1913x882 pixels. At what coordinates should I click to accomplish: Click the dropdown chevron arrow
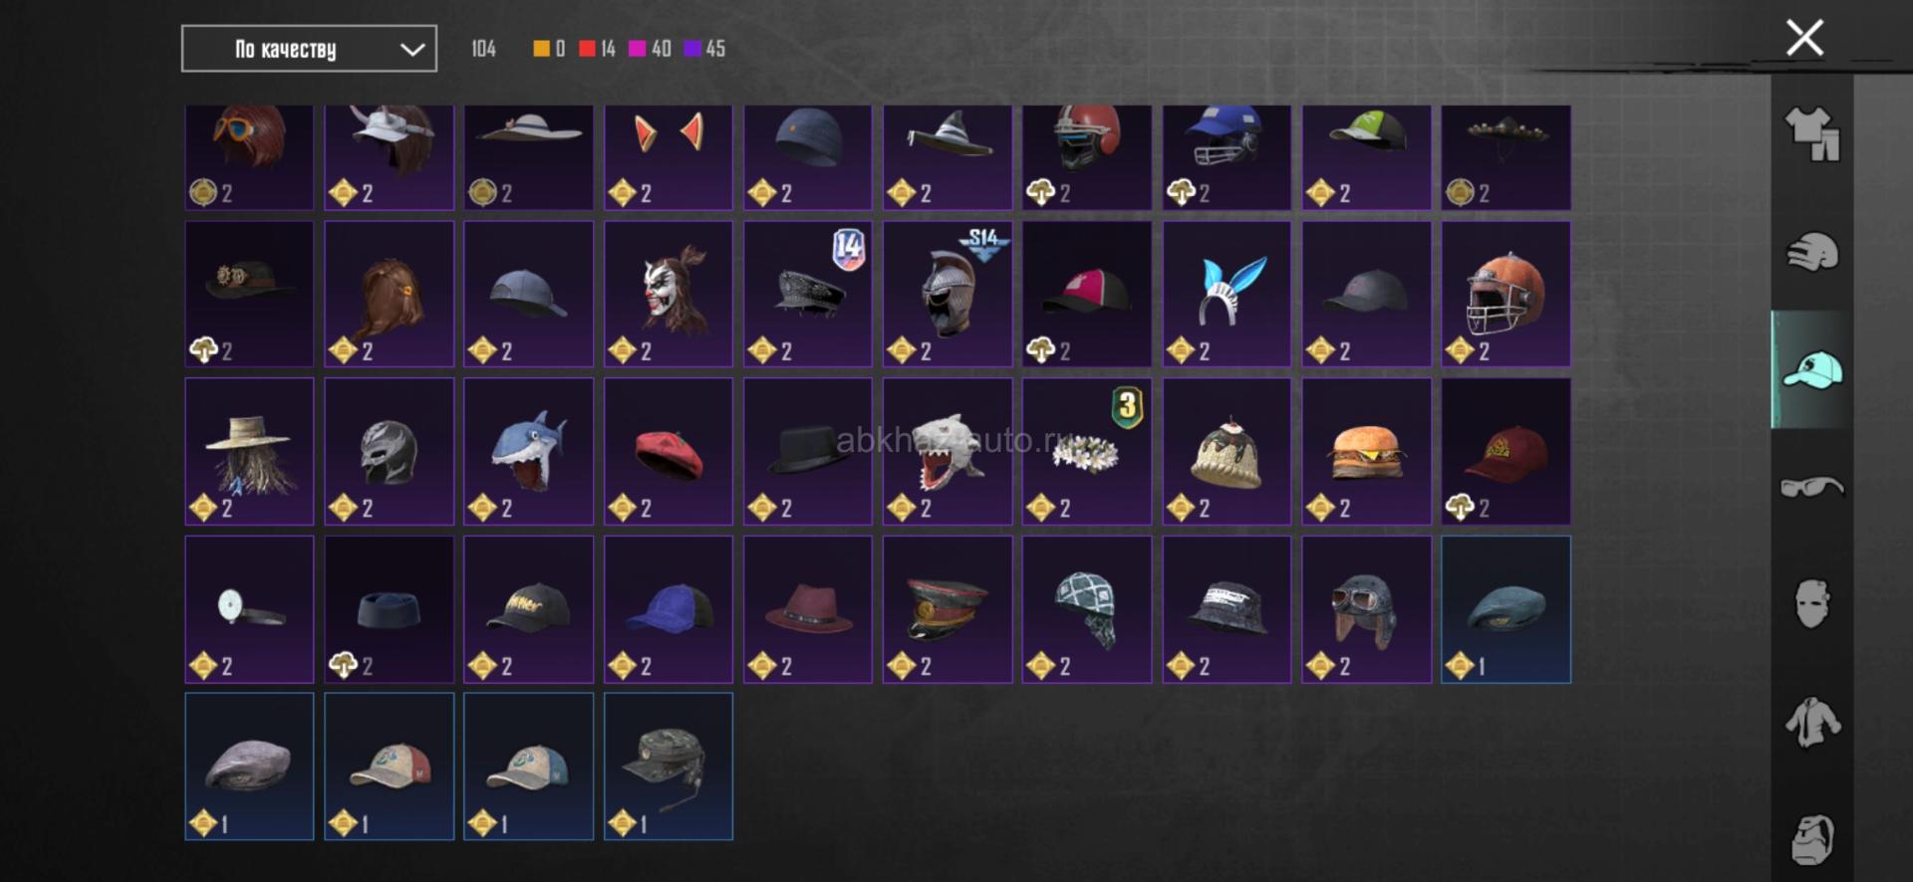(411, 50)
